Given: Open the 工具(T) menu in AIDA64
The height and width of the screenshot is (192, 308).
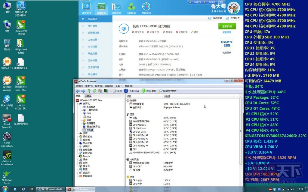Looking at the screenshot, I should point(119,86).
